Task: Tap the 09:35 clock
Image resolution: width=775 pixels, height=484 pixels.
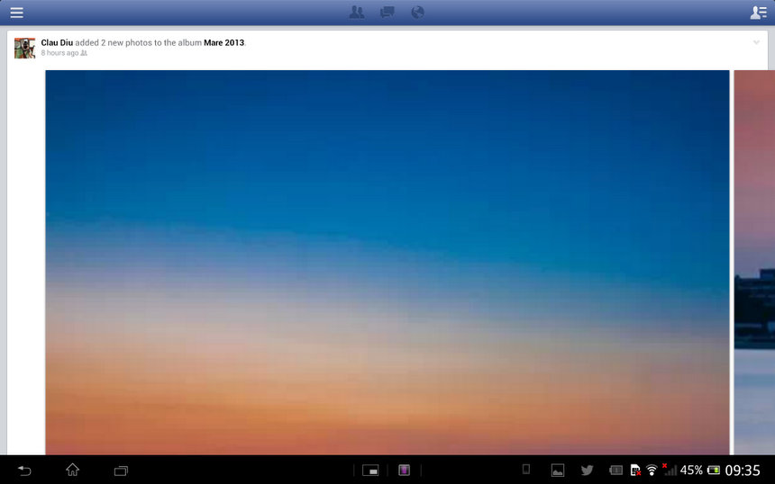Action: (x=743, y=471)
